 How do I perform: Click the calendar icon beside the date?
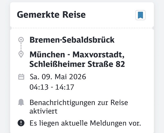[21, 77]
